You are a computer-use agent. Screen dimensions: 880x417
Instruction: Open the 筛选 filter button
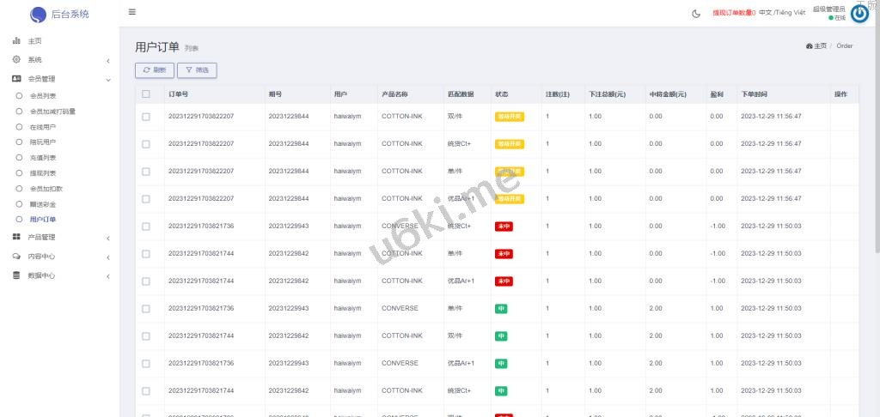197,70
